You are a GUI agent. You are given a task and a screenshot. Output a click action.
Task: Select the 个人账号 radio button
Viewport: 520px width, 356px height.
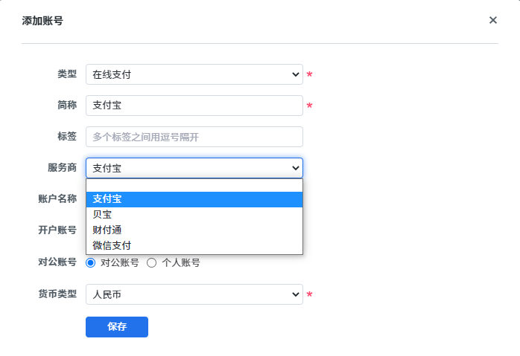(152, 262)
